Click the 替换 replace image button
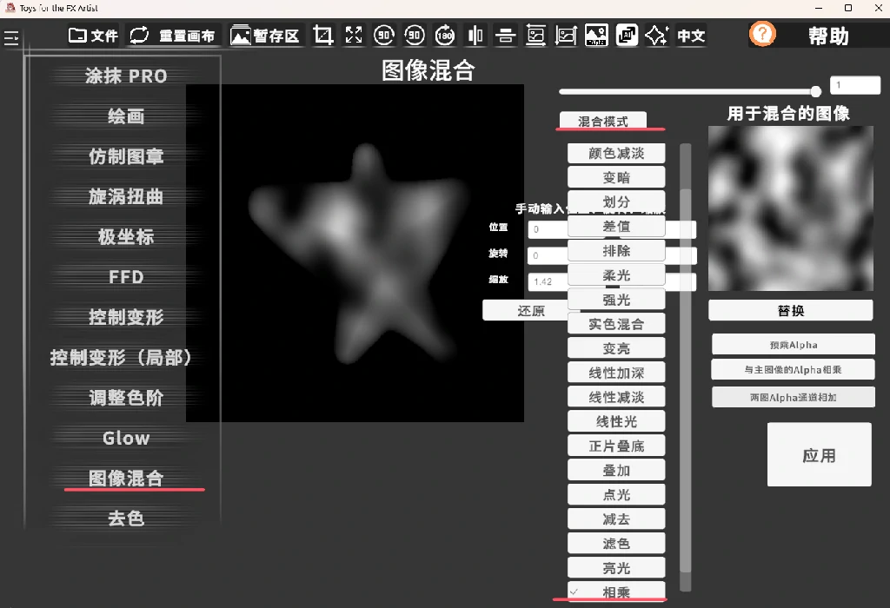890x608 pixels. [x=790, y=311]
